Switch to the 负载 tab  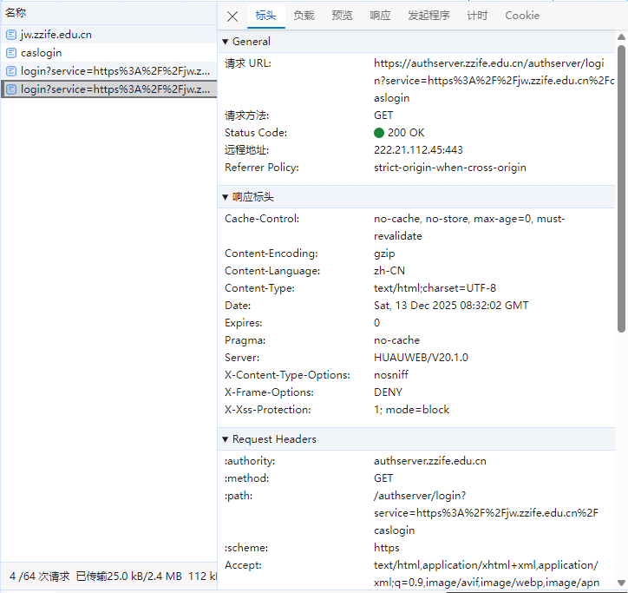304,16
